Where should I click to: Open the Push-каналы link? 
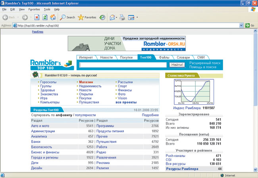click(175, 156)
